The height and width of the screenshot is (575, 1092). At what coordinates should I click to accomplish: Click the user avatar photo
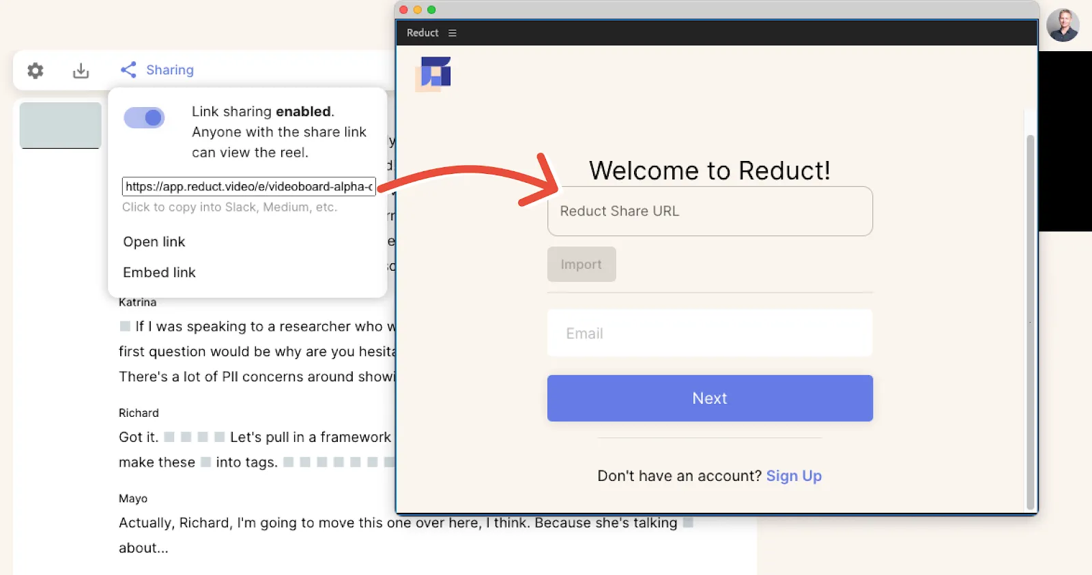click(x=1063, y=26)
